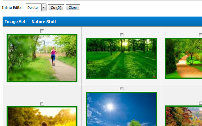Screen dimensions: 202x126
Task: Open the Inline Edits Delete dropdown
Action: [x=35, y=7]
